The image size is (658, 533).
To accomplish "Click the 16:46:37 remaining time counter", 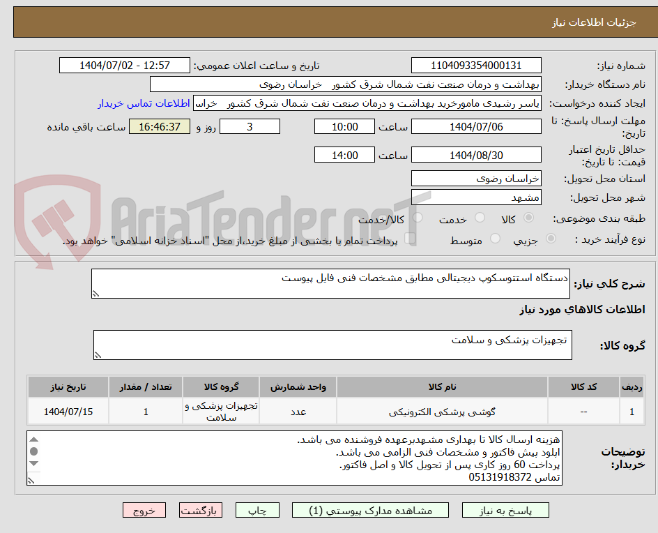I will click(159, 126).
